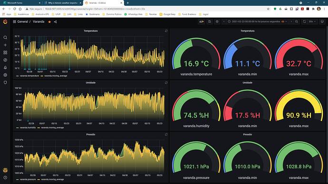Click the 1028.8 hPa max pressure value
Screen dimensions: 328x184
[299, 166]
